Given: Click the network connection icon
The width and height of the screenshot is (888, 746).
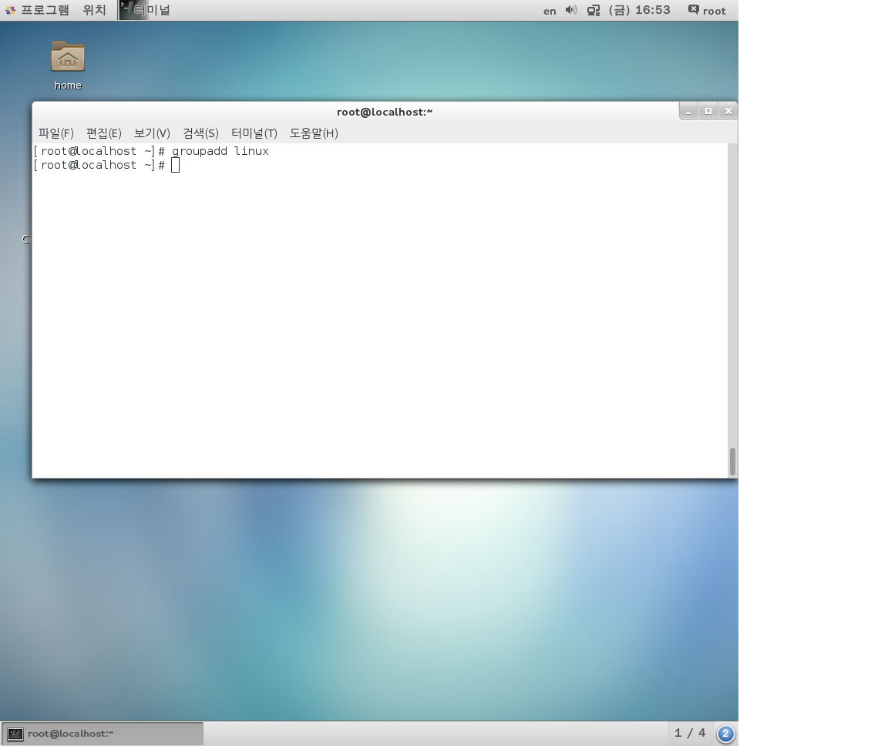Looking at the screenshot, I should pos(594,10).
